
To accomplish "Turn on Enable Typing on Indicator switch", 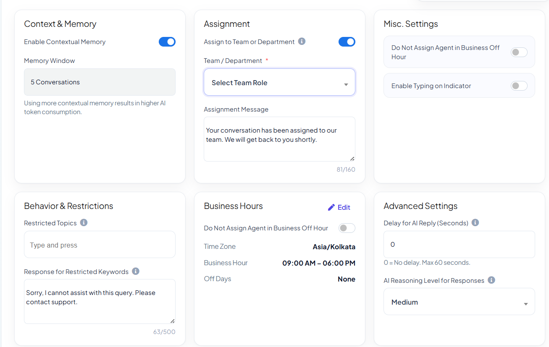I will tap(519, 86).
